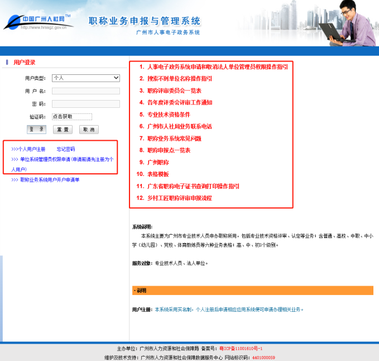Open item 5 专业技术资格条件

click(x=169, y=115)
